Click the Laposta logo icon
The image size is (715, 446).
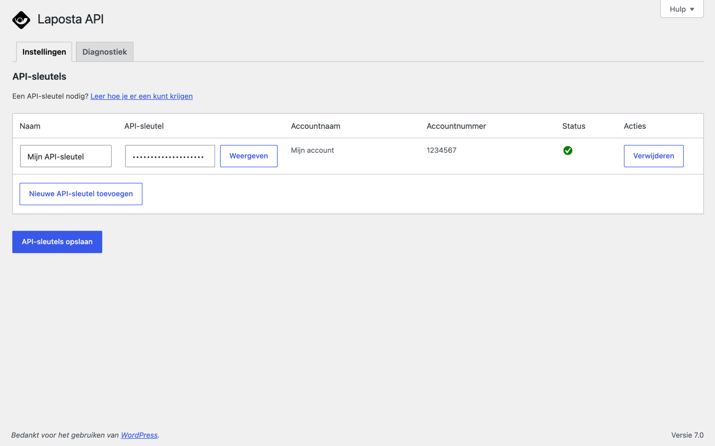(21, 20)
